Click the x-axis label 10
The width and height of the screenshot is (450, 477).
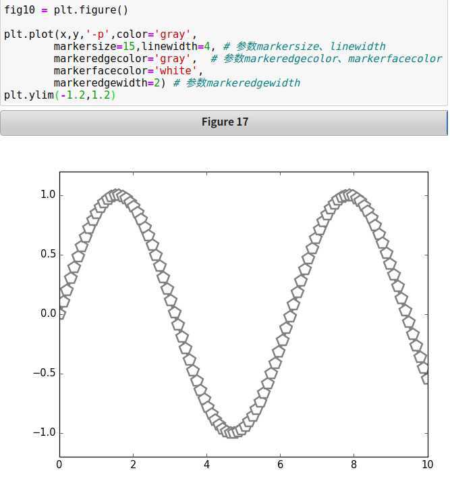click(x=427, y=465)
